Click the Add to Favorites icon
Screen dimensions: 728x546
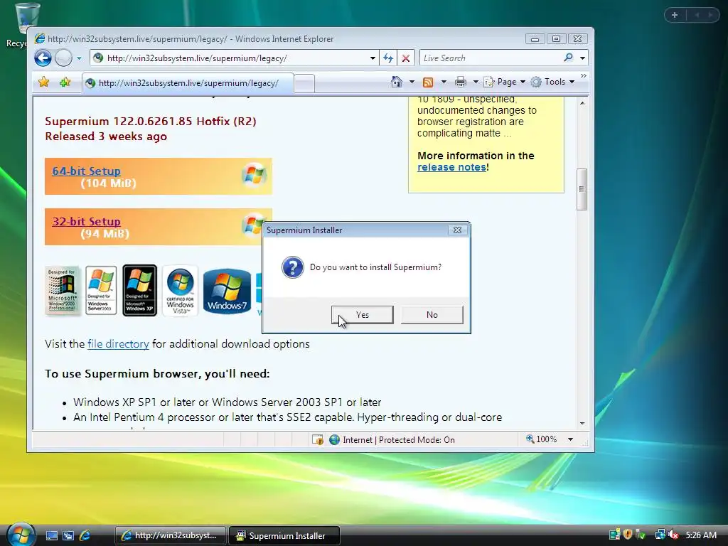pos(65,82)
